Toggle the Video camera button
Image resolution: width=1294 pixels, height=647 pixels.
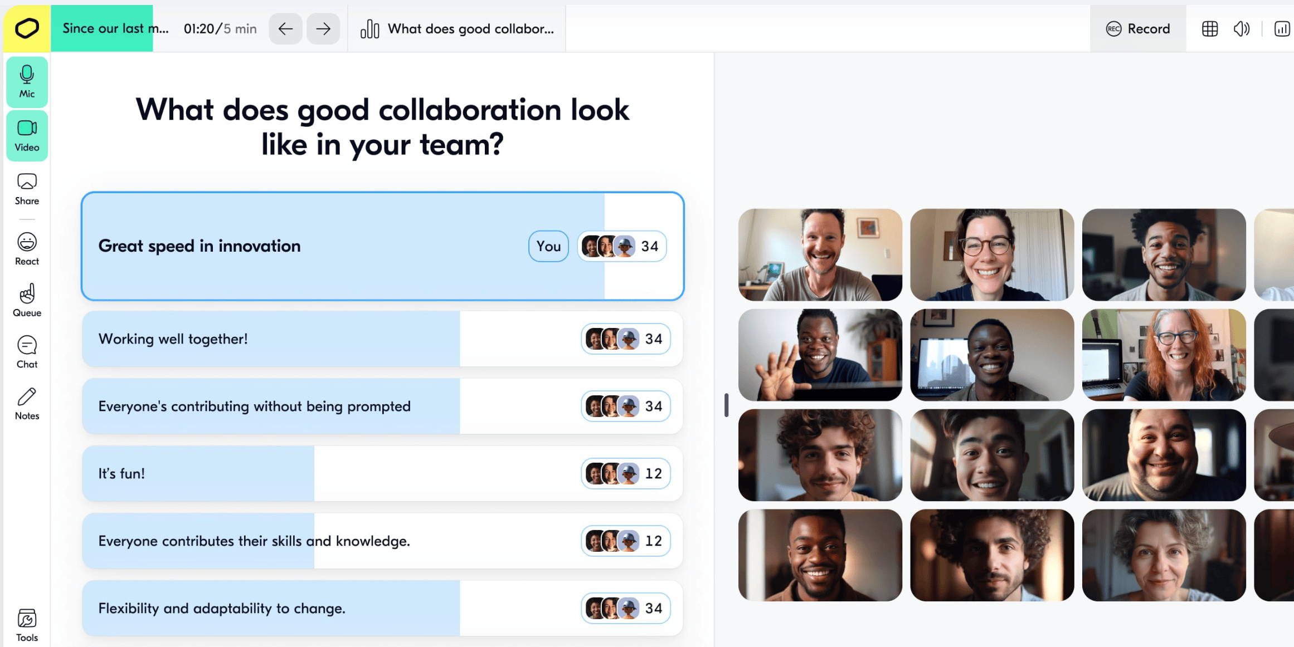tap(27, 135)
